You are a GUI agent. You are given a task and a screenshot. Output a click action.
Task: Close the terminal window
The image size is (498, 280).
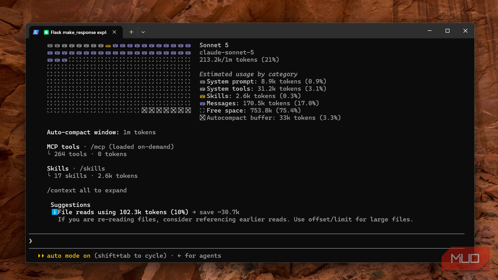point(465,31)
